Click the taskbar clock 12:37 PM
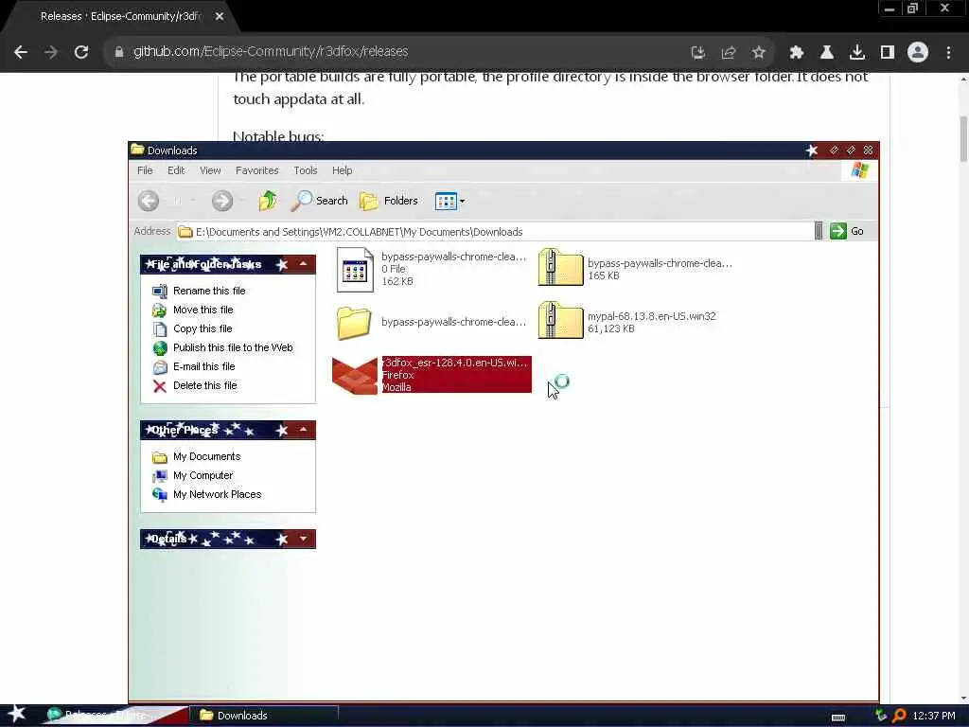This screenshot has height=727, width=969. tap(934, 716)
